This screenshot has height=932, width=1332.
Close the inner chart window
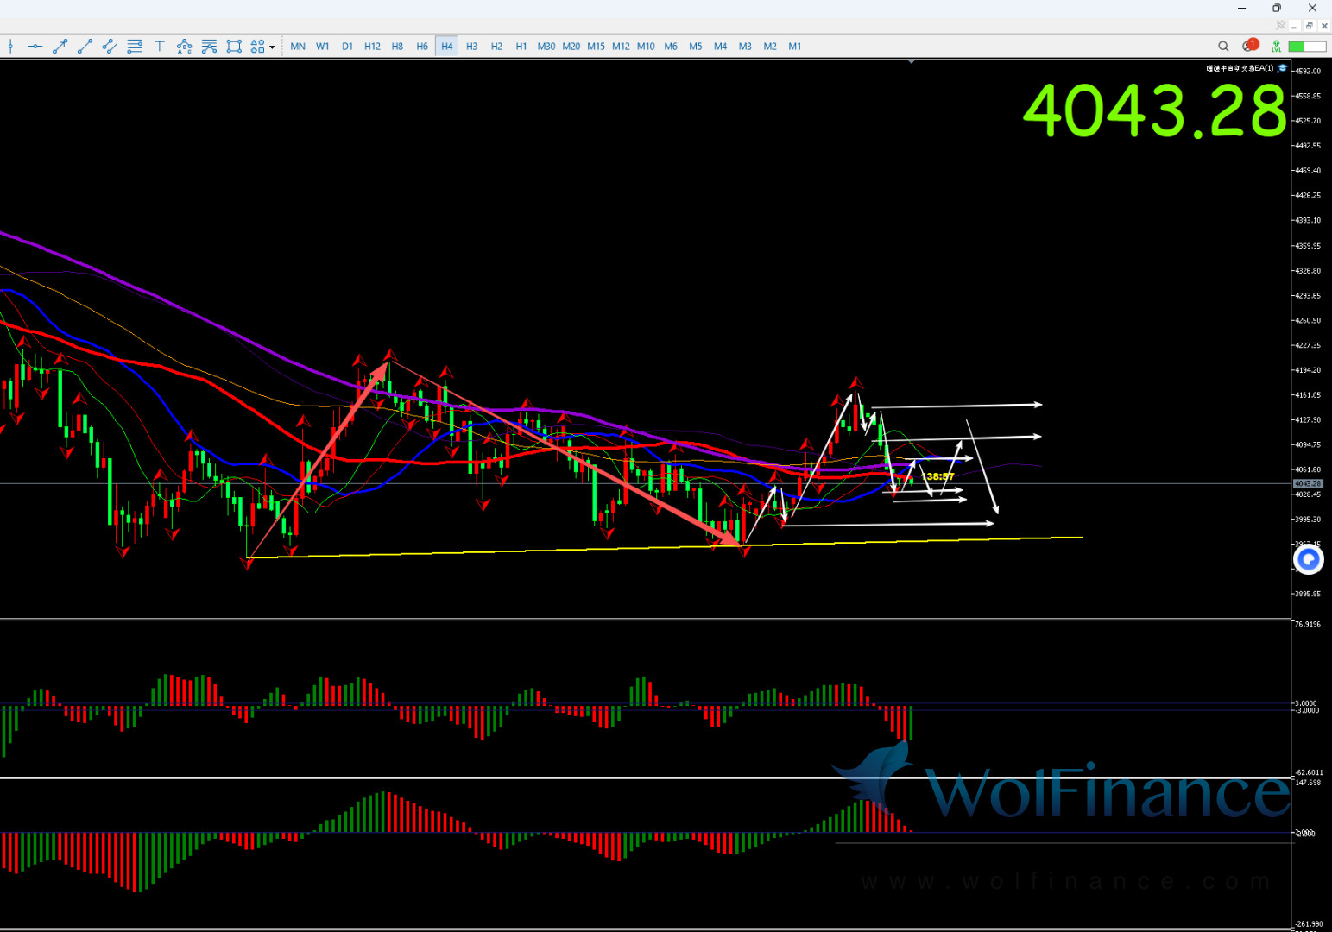tap(1324, 26)
